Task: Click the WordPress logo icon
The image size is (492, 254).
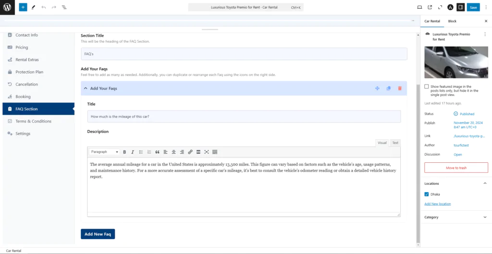Action: click(7, 7)
